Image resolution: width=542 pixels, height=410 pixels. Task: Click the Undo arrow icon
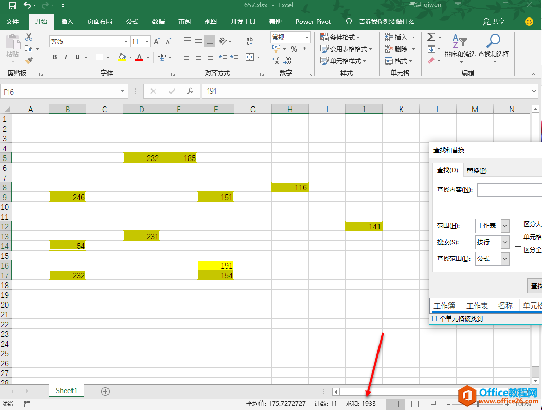(27, 5)
